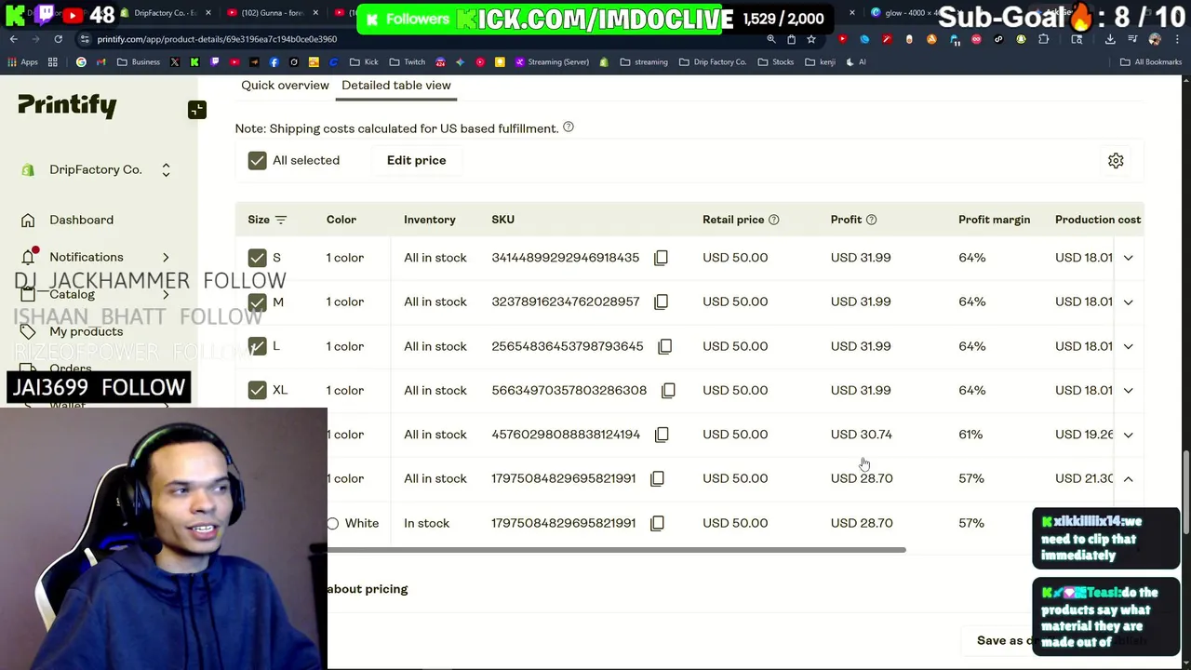Expand the Catalog submenu arrow
The image size is (1191, 670).
coord(166,294)
